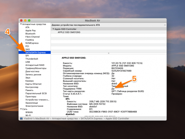
Task: Select the Apple SSD Controller row
Action: [109, 29]
